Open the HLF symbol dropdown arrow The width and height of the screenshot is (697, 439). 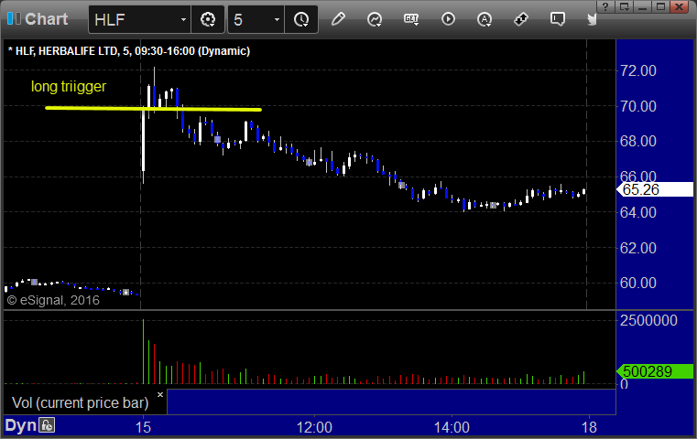click(183, 19)
